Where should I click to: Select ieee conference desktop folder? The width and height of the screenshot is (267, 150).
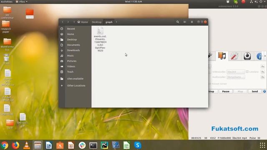coord(7,13)
